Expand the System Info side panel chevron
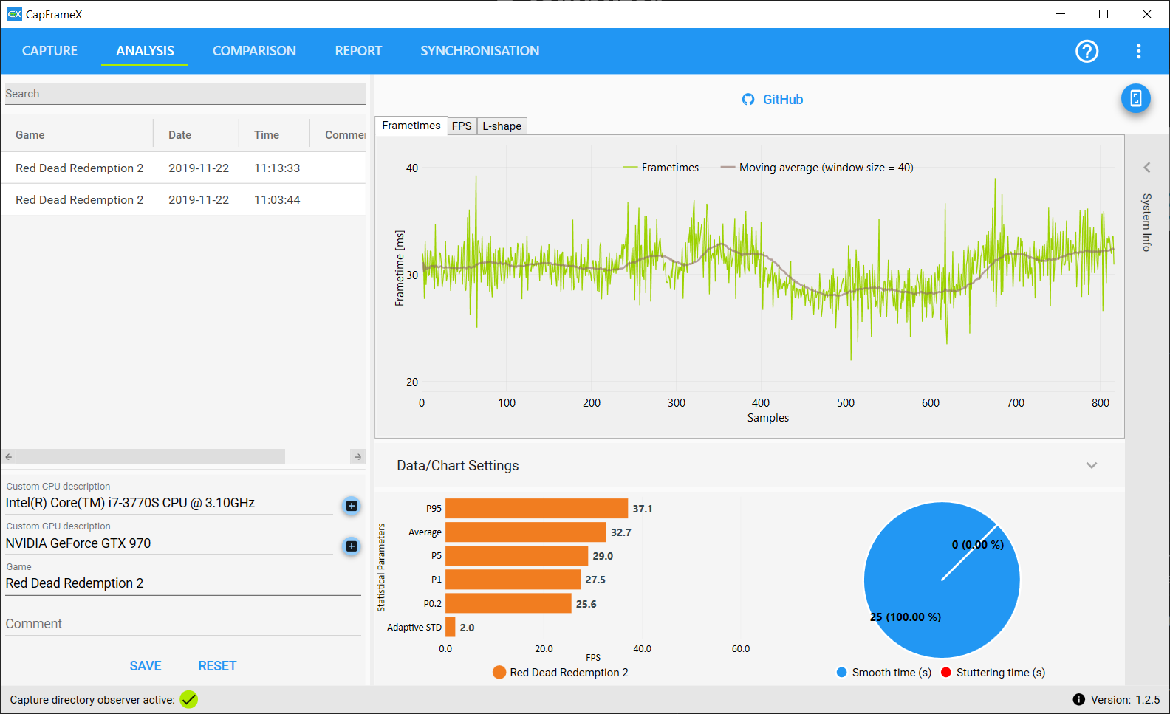 coord(1147,168)
